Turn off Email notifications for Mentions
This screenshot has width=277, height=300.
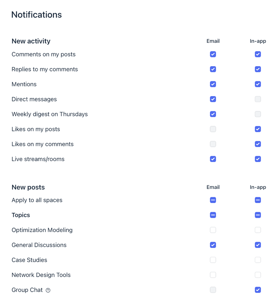(213, 84)
